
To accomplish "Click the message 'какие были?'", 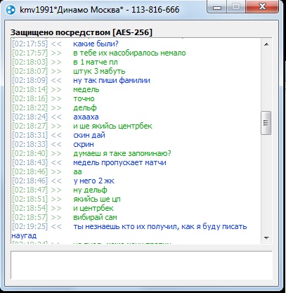I will 96,44.
